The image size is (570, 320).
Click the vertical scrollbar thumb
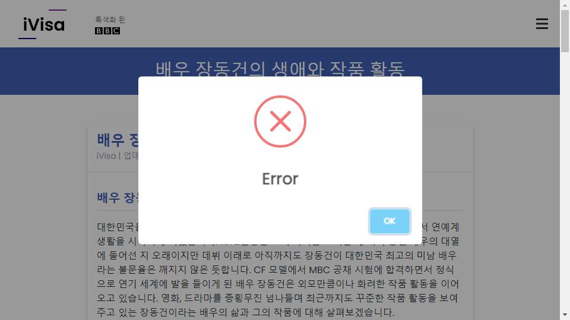coord(565,31)
